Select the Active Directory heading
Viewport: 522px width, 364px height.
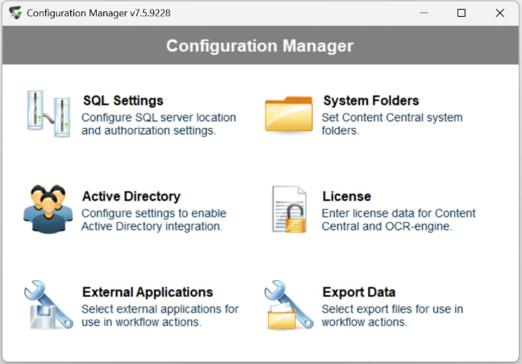(x=131, y=196)
